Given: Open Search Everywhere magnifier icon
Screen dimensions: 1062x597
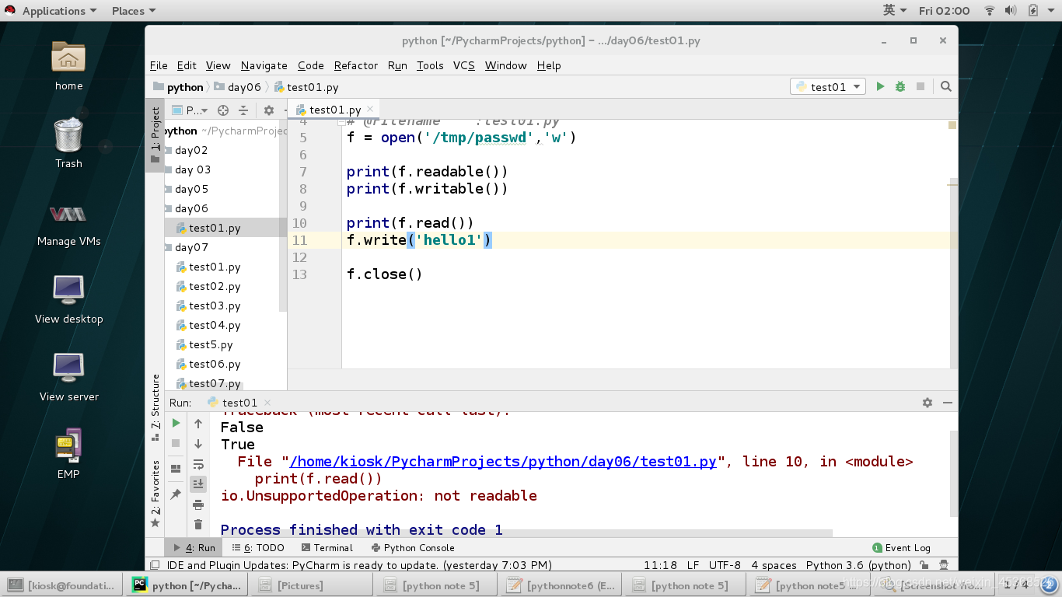Looking at the screenshot, I should pyautogui.click(x=946, y=87).
